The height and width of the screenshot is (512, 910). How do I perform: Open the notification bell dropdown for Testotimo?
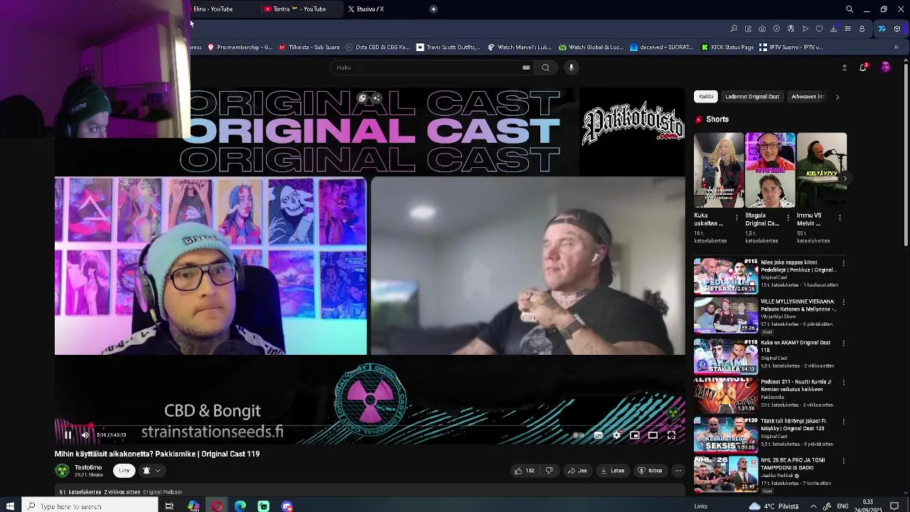151,471
